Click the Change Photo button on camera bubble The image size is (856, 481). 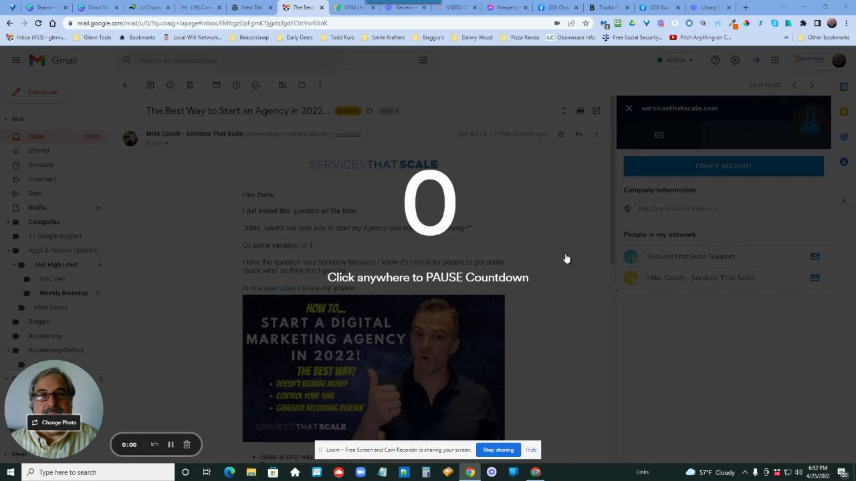53,422
